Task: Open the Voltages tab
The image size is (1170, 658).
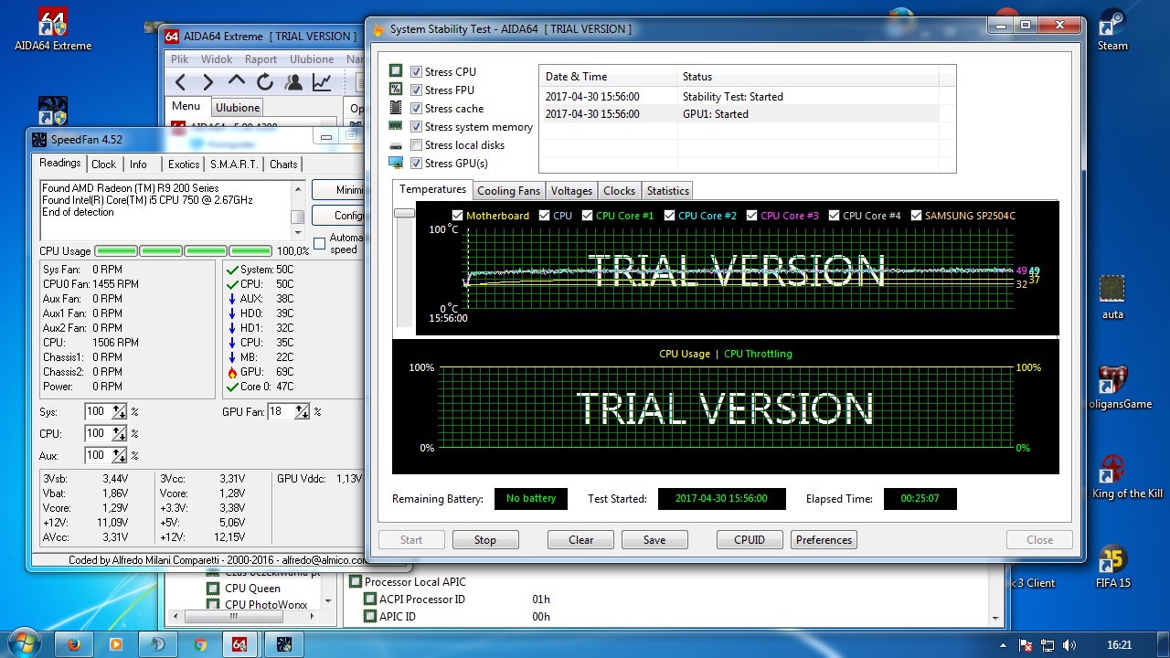Action: [x=572, y=191]
